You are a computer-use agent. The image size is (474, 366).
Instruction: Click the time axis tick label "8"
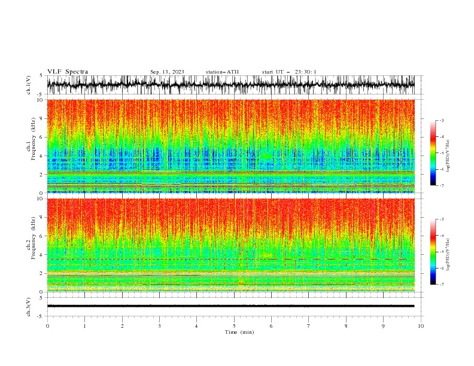pos(346,326)
